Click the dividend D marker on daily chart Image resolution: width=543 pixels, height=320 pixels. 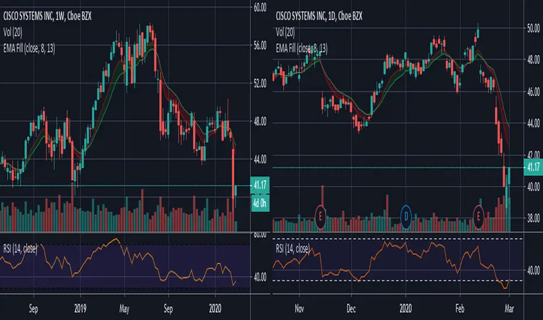click(406, 217)
